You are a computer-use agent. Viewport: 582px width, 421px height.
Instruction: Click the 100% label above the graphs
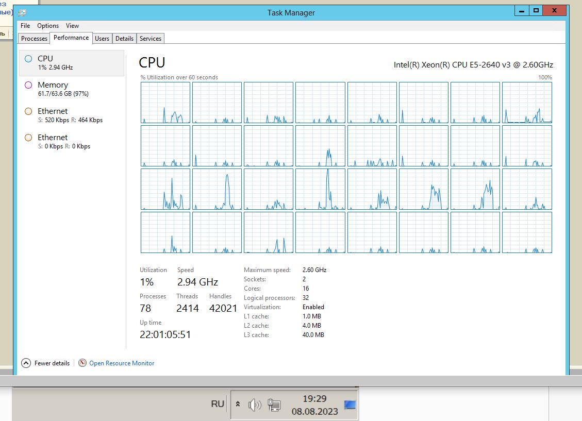pos(545,77)
